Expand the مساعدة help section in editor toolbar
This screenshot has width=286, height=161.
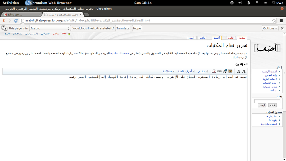pyautogui.click(x=168, y=71)
